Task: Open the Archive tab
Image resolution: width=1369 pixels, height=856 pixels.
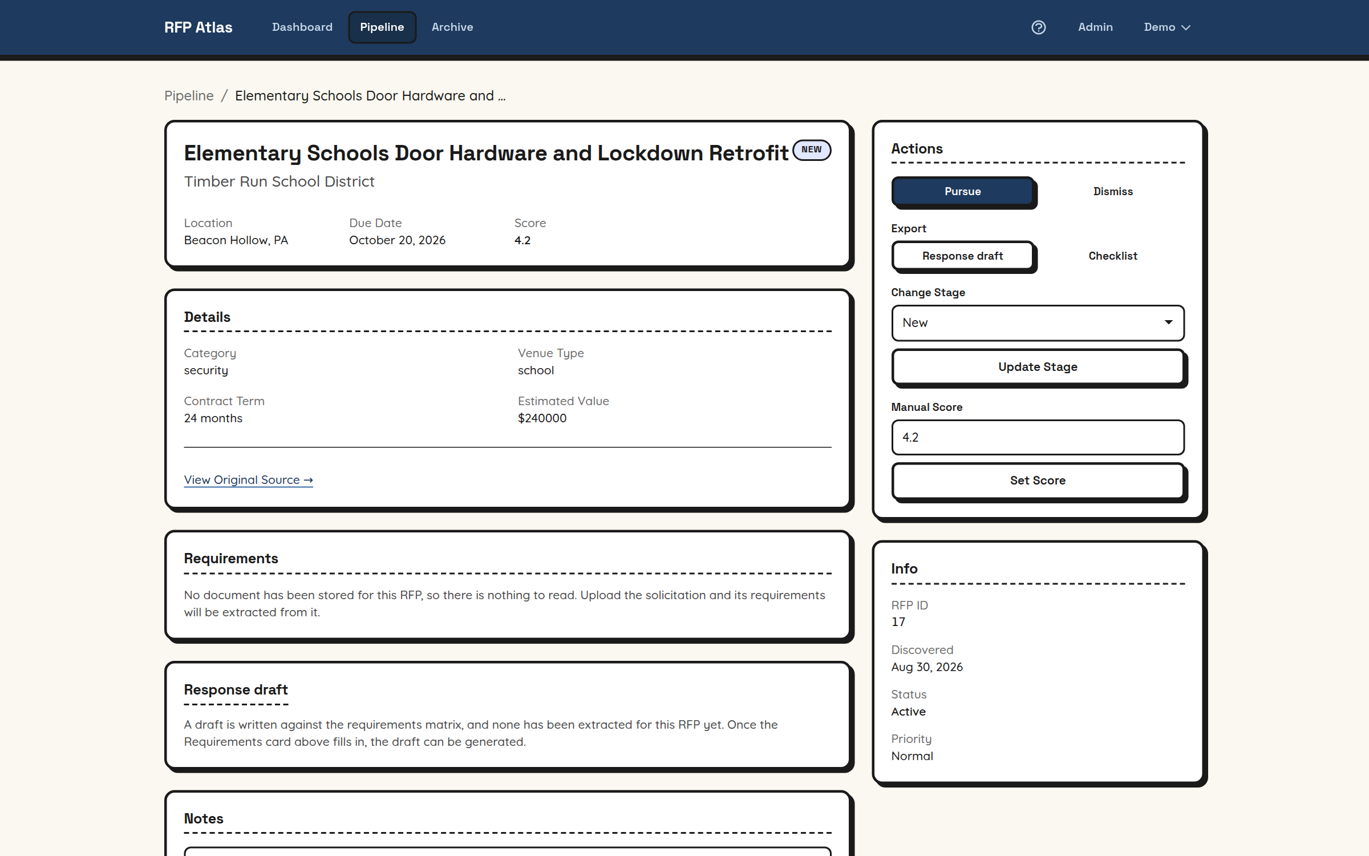Action: click(452, 27)
